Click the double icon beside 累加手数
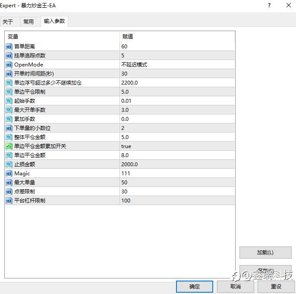Image resolution: width=296 pixels, height=294 pixels. (x=9, y=119)
